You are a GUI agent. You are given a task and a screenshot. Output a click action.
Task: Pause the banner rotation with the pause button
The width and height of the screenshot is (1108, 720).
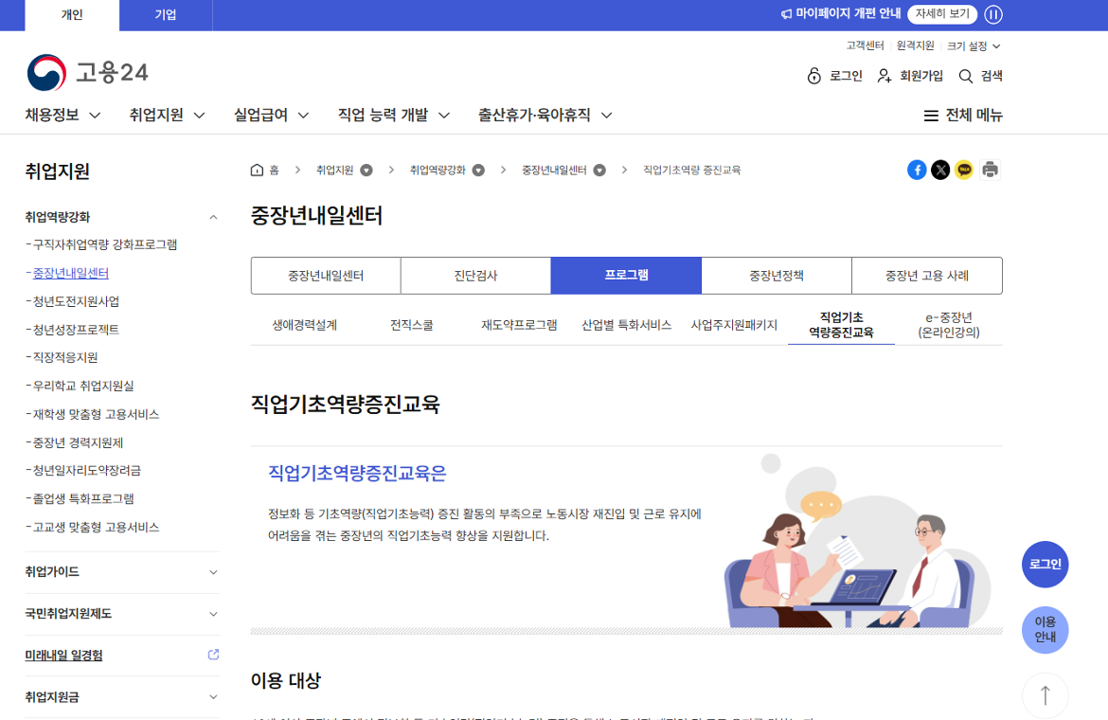click(x=993, y=14)
